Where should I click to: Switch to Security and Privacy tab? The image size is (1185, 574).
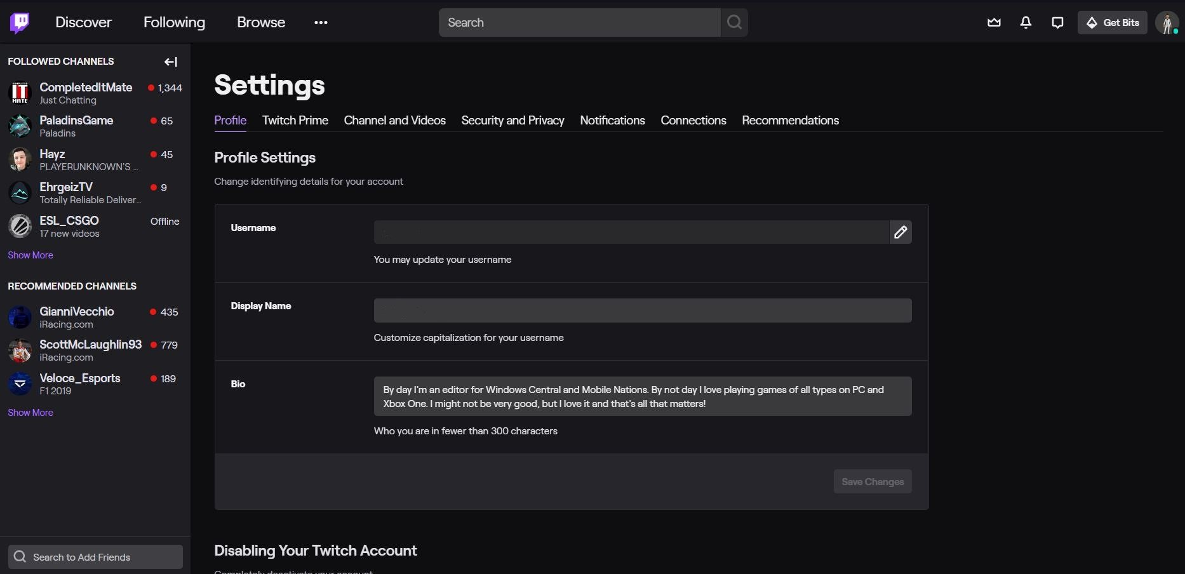[512, 121]
